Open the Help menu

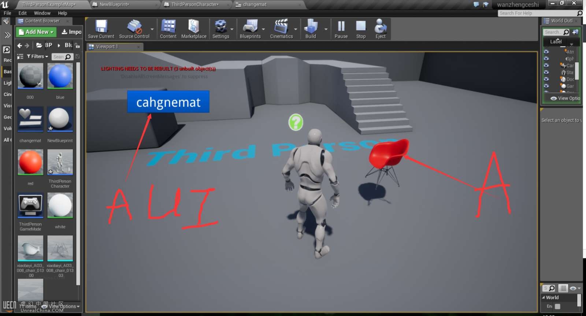pyautogui.click(x=63, y=13)
